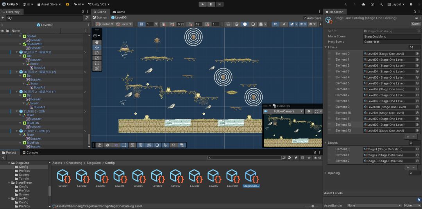The width and height of the screenshot is (422, 209).
Task: Search by label tag in Project panel
Action: 296,158
